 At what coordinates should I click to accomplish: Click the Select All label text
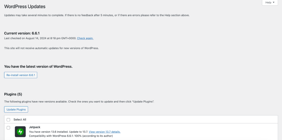[20, 120]
